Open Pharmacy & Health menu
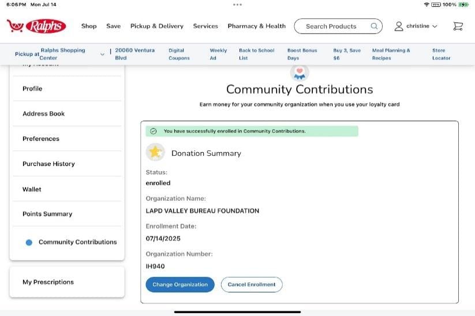Screen dimensions: 475x316 [257, 26]
